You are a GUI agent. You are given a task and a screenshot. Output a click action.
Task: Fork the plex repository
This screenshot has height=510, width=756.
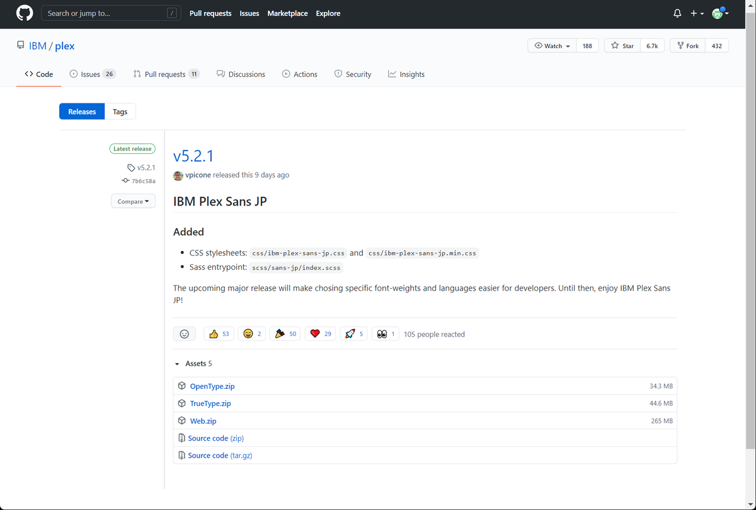coord(688,46)
